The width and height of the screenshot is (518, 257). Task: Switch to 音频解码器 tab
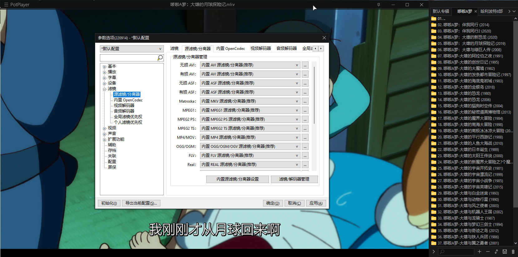(286, 49)
